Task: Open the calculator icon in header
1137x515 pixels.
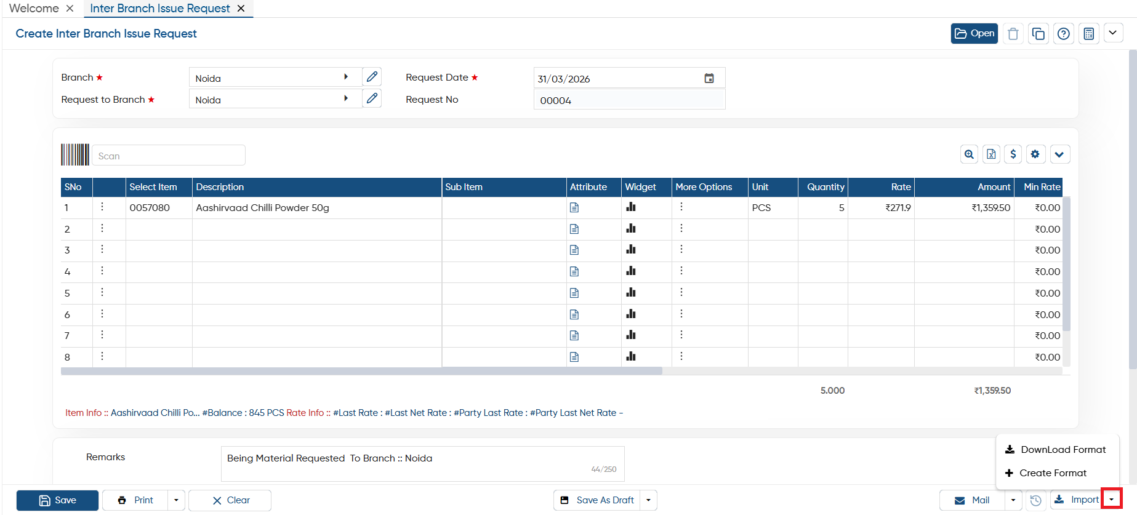Action: point(1089,34)
